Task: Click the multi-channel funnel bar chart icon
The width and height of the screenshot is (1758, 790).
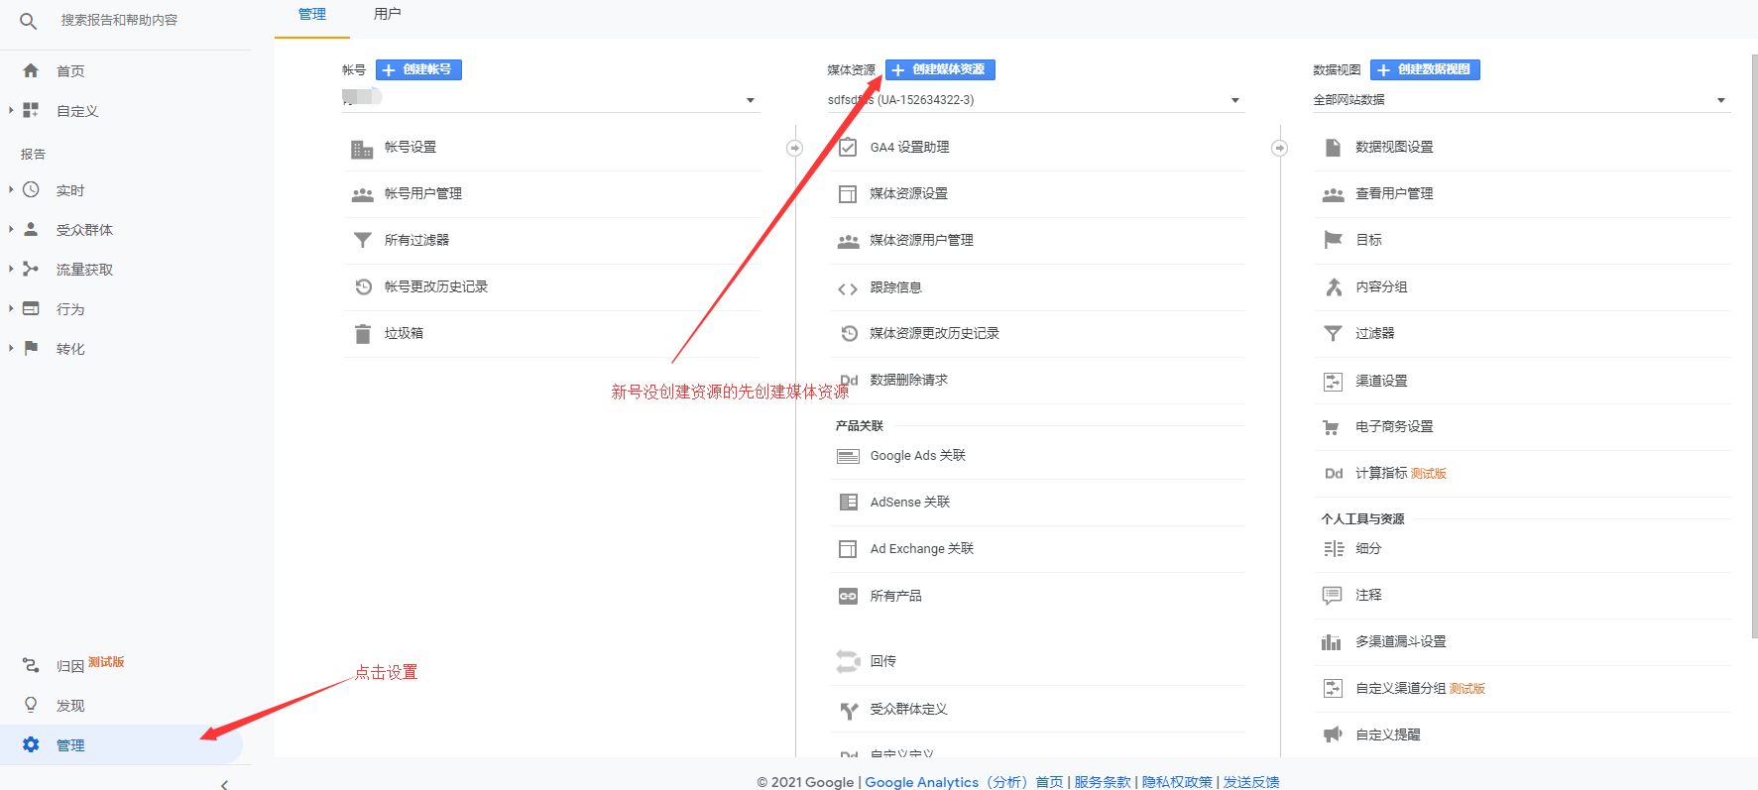Action: tap(1332, 642)
